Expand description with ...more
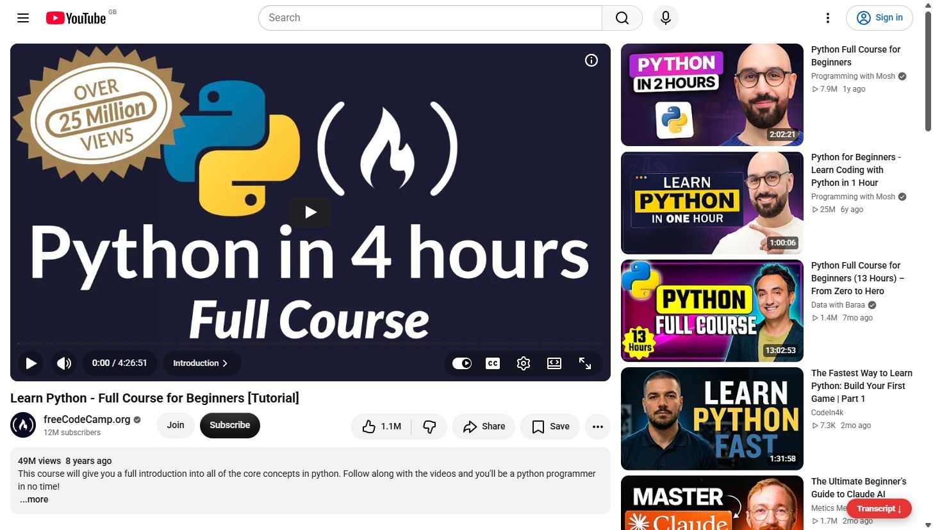Viewport: 933px width, 530px height. (x=33, y=500)
